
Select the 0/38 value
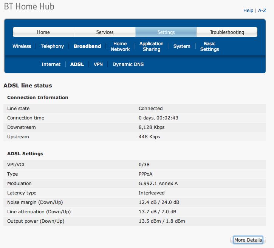tap(144, 165)
